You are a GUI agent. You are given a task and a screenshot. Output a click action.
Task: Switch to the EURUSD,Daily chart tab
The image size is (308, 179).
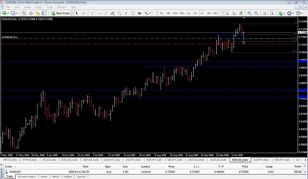click(69, 160)
